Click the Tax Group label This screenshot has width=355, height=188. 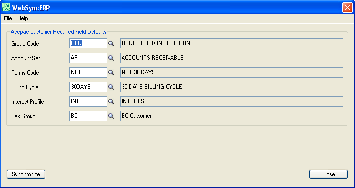[23, 116]
